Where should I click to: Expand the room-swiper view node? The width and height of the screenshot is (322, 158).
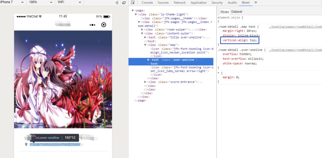click(x=142, y=29)
